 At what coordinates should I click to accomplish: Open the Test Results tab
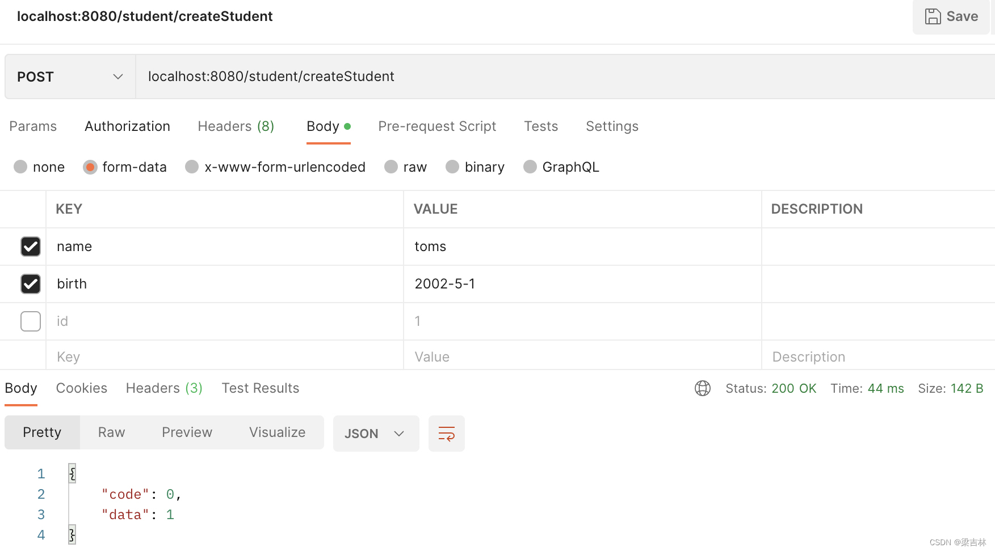pos(261,388)
